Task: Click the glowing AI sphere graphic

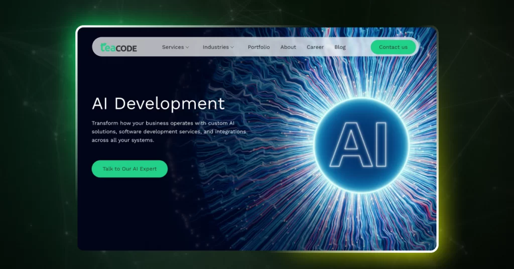Action: [361, 145]
